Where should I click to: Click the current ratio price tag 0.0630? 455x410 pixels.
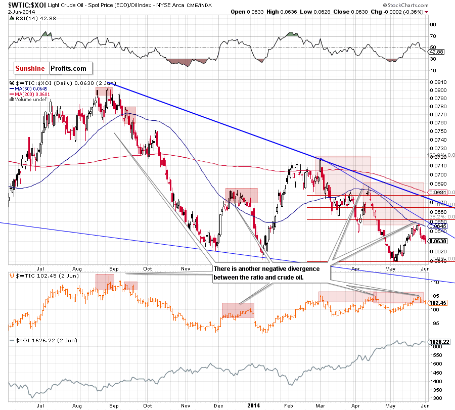(x=438, y=241)
